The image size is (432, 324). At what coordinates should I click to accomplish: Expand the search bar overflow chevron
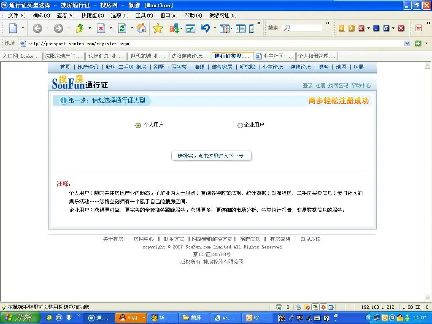click(327, 23)
